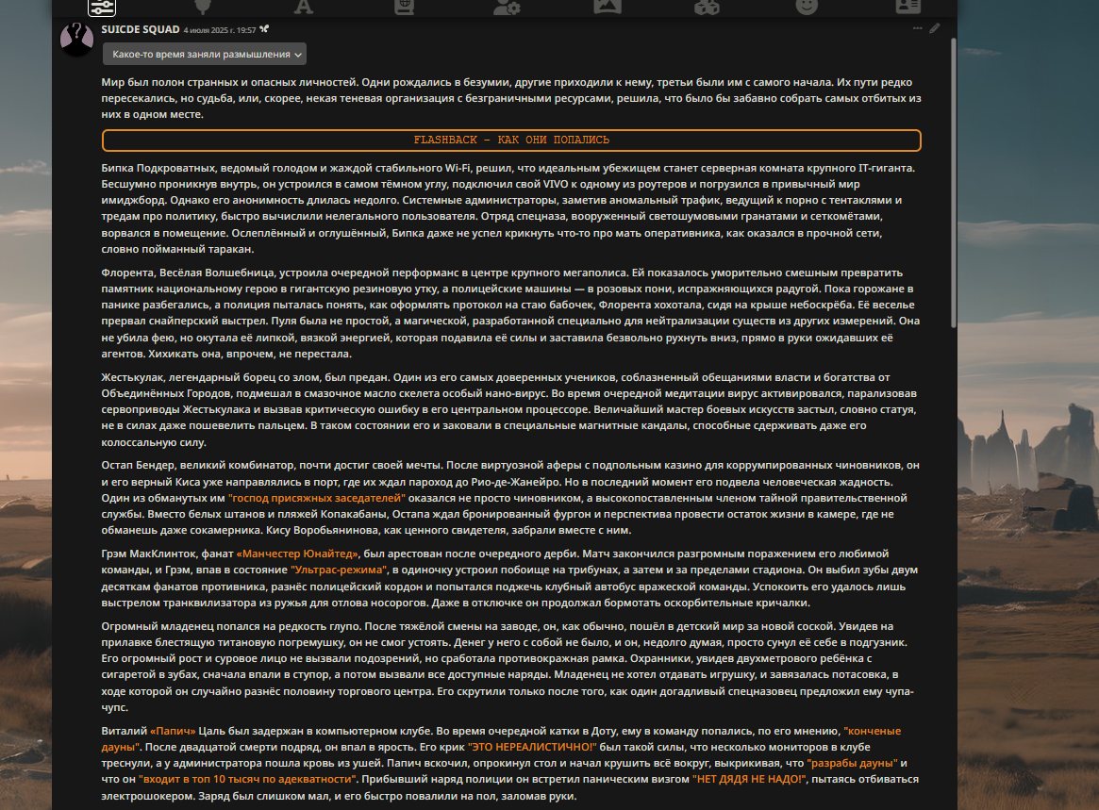Viewport: 1099px width, 810px height.
Task: Click orange text "Ультрас-режима"
Action: click(x=339, y=570)
